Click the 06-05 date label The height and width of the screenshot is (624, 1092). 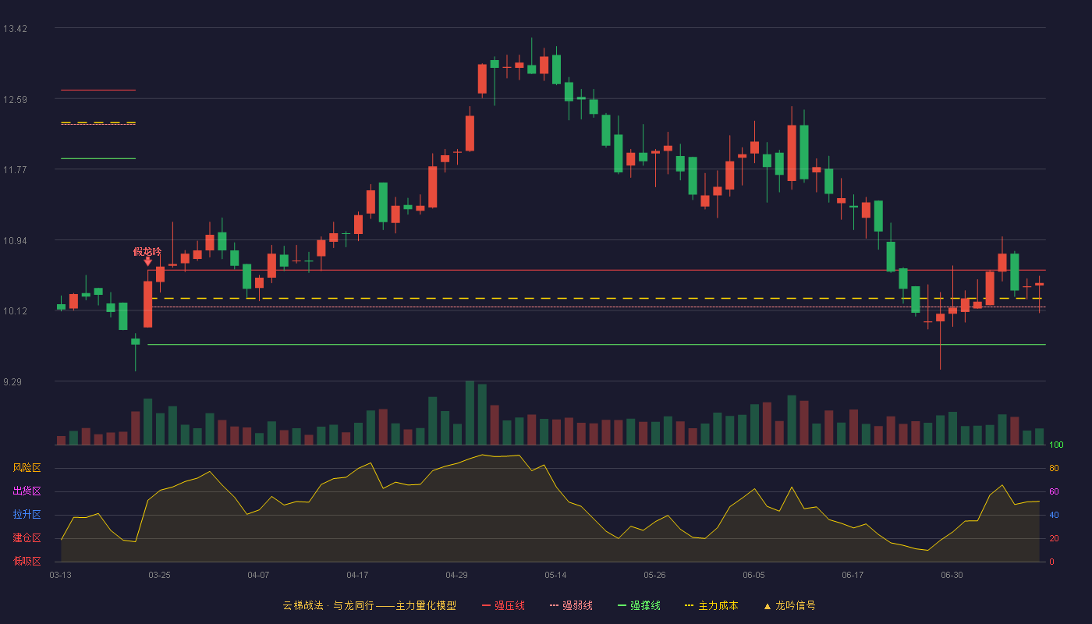click(754, 575)
